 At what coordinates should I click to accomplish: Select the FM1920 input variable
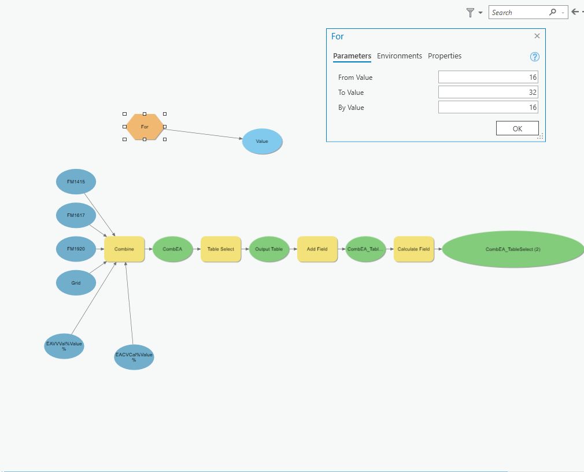click(76, 249)
